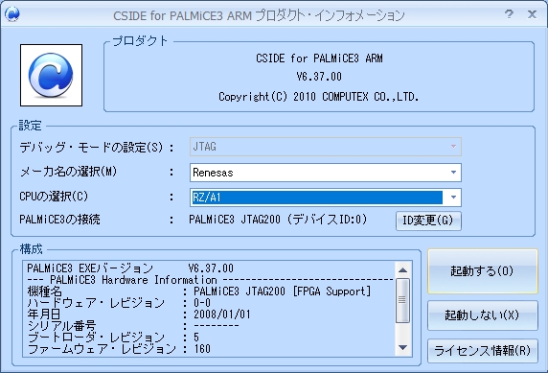This screenshot has height=373, width=548.
Task: Click the V6.37.00 version text in プロダクト
Action: (x=319, y=77)
